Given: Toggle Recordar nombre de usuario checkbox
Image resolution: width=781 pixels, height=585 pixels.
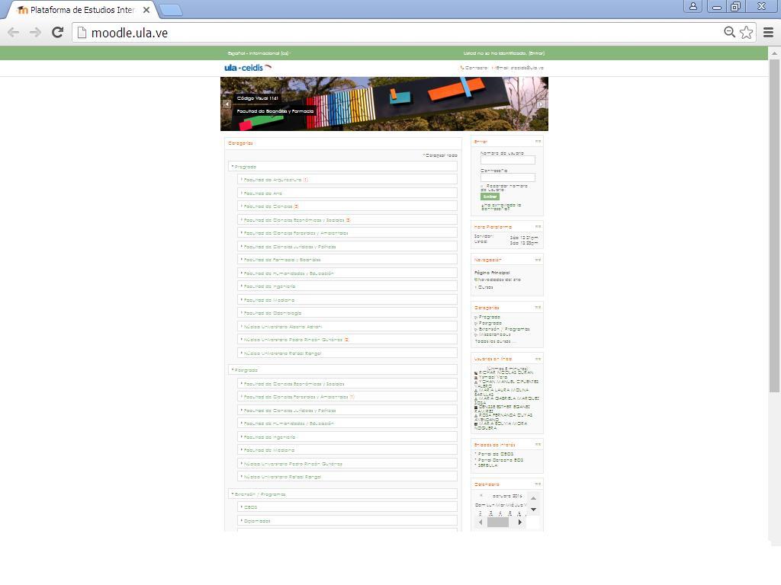Looking at the screenshot, I should (x=482, y=187).
